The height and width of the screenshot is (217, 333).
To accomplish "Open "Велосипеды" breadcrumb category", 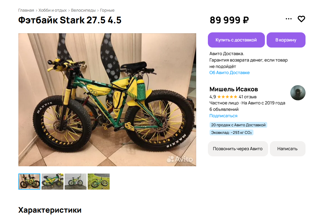I will coord(83,10).
